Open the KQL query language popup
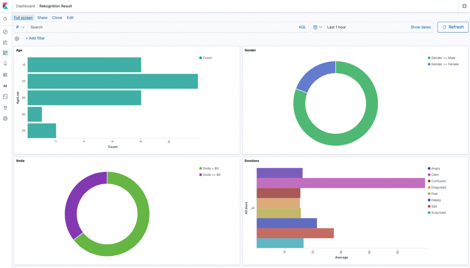This screenshot has height=268, width=470. pos(302,27)
